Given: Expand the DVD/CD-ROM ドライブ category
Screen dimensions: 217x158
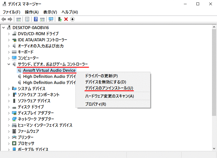Looking at the screenshot, I should [x=9, y=34].
